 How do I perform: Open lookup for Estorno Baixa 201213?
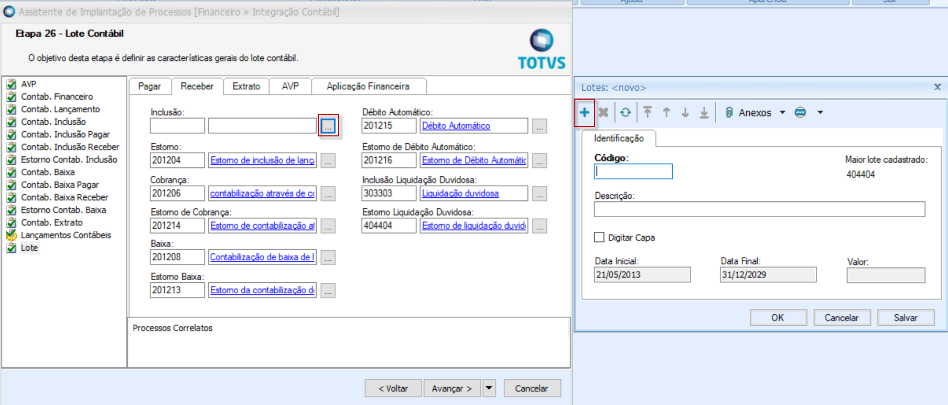tap(328, 291)
